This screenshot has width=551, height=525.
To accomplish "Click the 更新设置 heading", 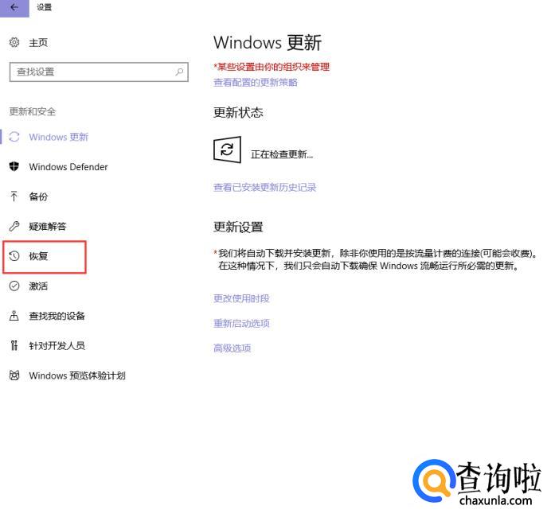I will [x=238, y=227].
